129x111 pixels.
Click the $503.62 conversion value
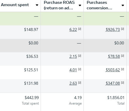(x=113, y=70)
